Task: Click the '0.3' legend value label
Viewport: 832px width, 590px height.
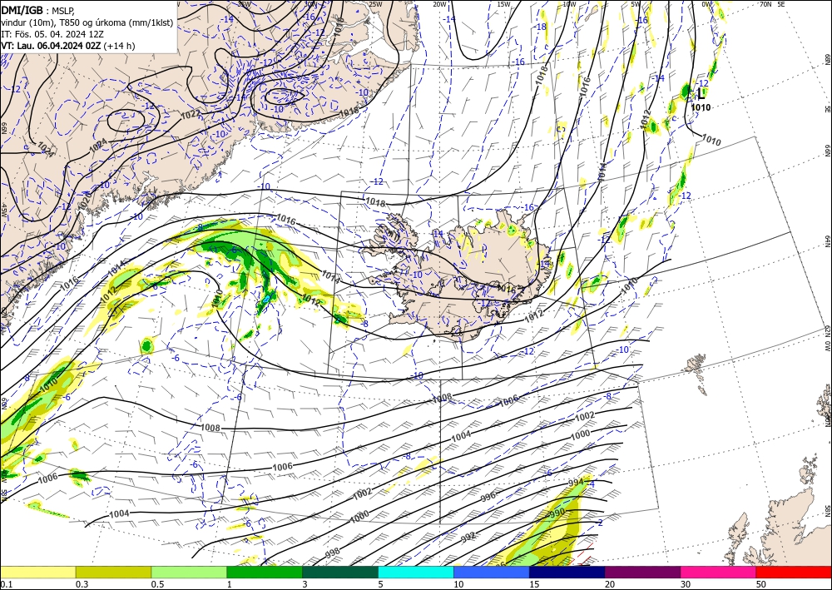Action: click(x=82, y=584)
